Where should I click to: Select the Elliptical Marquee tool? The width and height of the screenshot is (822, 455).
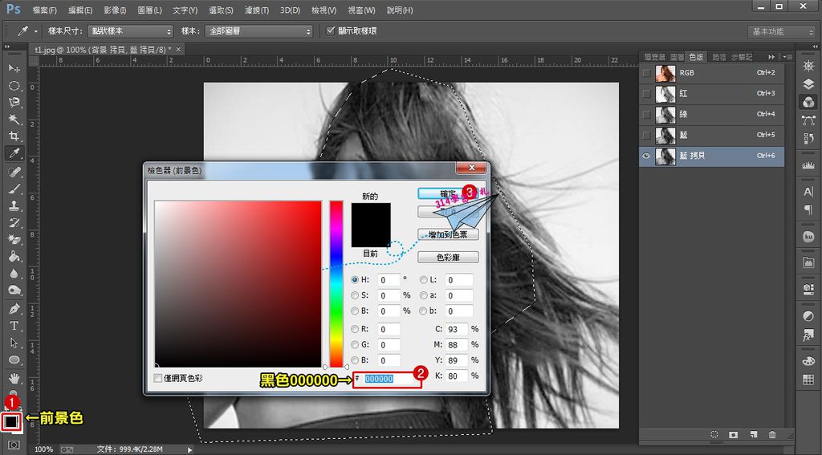coord(14,85)
